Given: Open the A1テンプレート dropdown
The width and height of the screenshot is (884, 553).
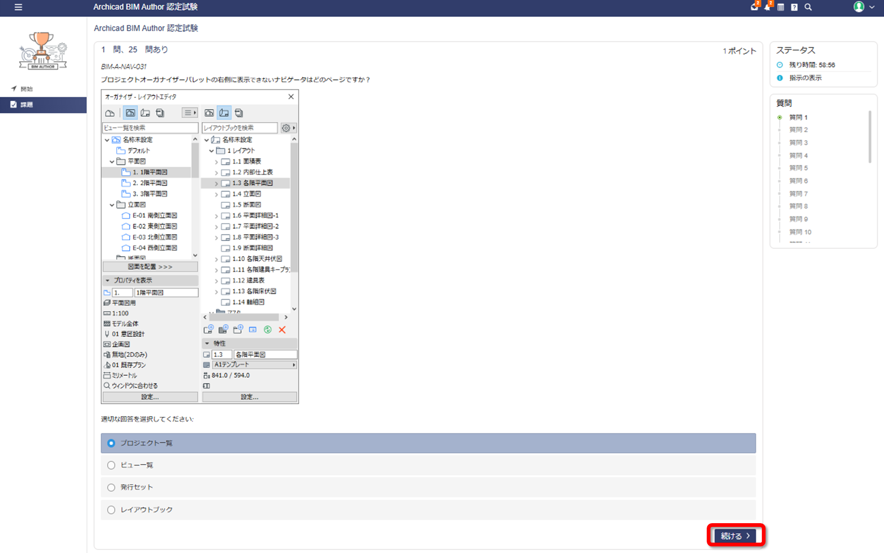Looking at the screenshot, I should click(254, 365).
